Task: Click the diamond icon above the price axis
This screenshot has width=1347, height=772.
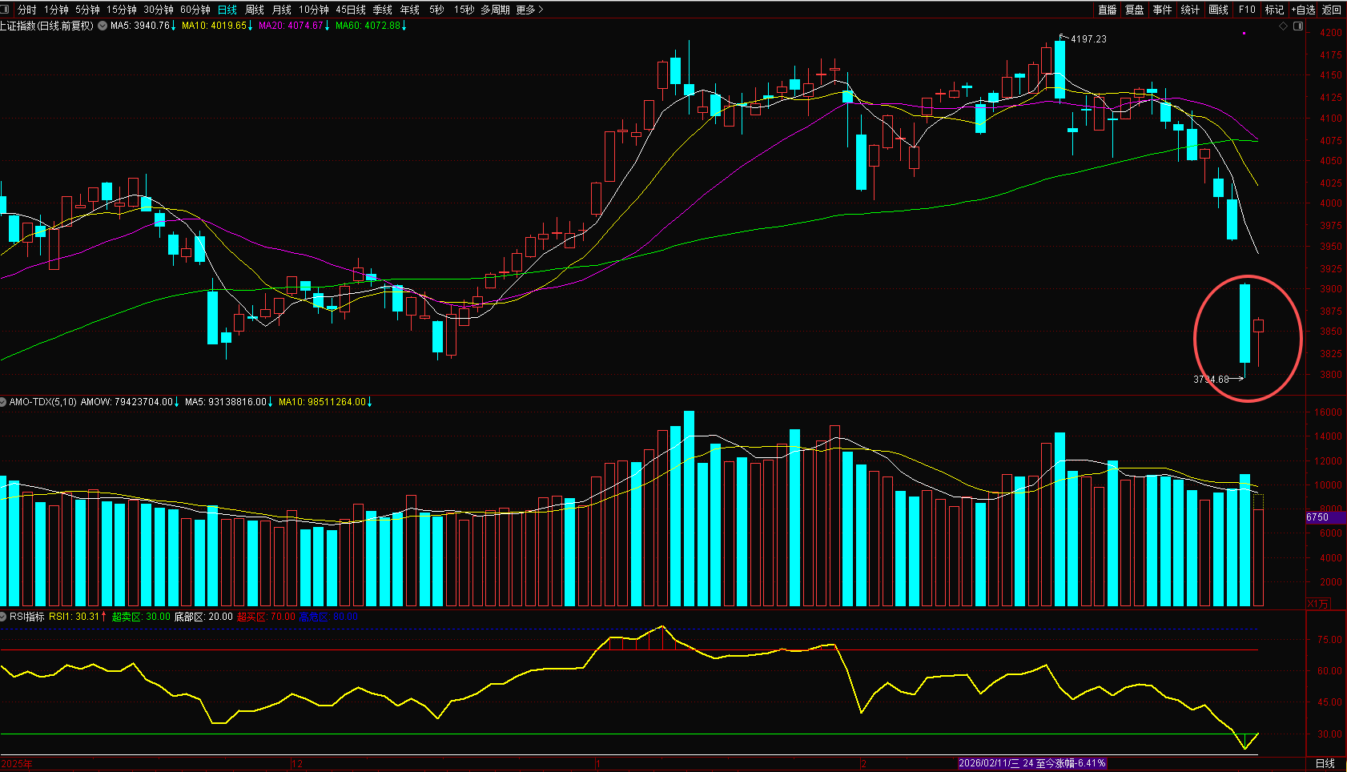Action: coord(1283,26)
